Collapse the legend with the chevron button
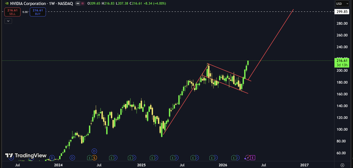This screenshot has width=353, height=168. coord(8,21)
